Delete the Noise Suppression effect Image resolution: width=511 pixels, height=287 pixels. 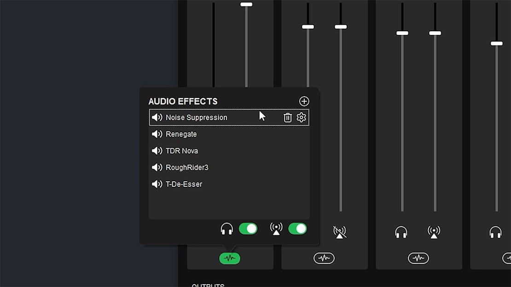click(x=288, y=118)
